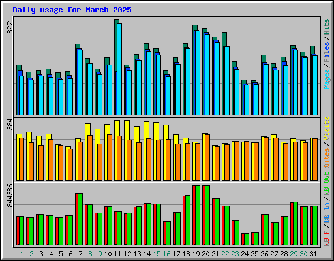Viewport: 334px width, 261px height.
Task: Select day 15 on the x-axis
Action: point(157,254)
